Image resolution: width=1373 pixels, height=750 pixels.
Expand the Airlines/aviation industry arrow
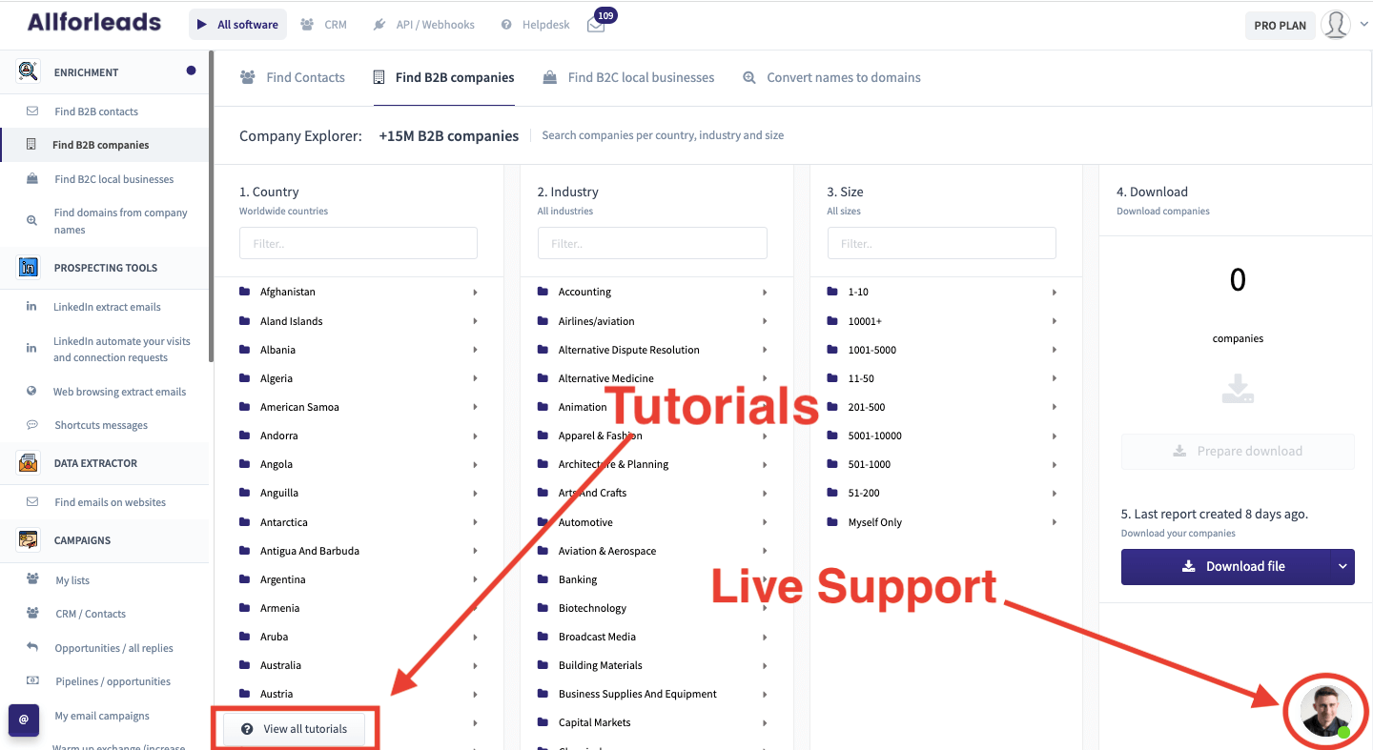pos(765,321)
